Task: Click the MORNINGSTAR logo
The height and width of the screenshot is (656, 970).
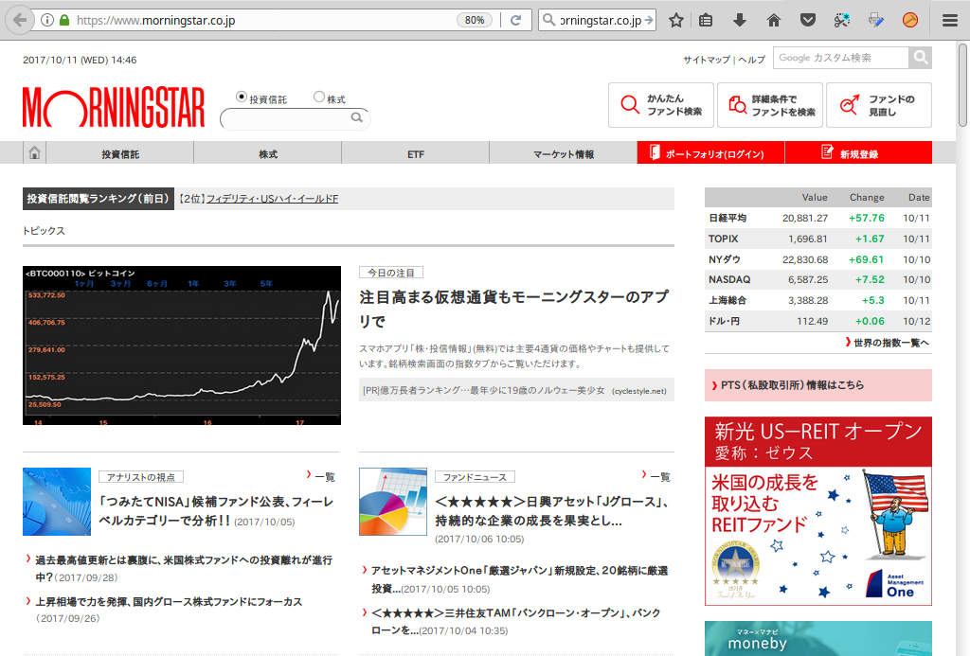Action: [x=114, y=107]
